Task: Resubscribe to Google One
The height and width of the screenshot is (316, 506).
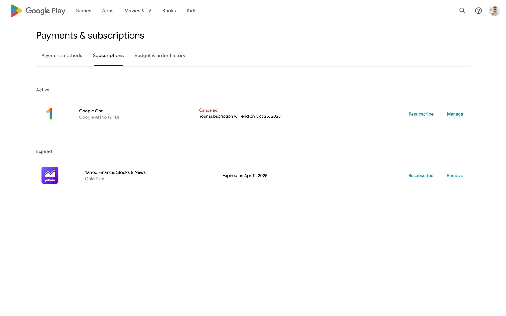Action: click(x=421, y=114)
